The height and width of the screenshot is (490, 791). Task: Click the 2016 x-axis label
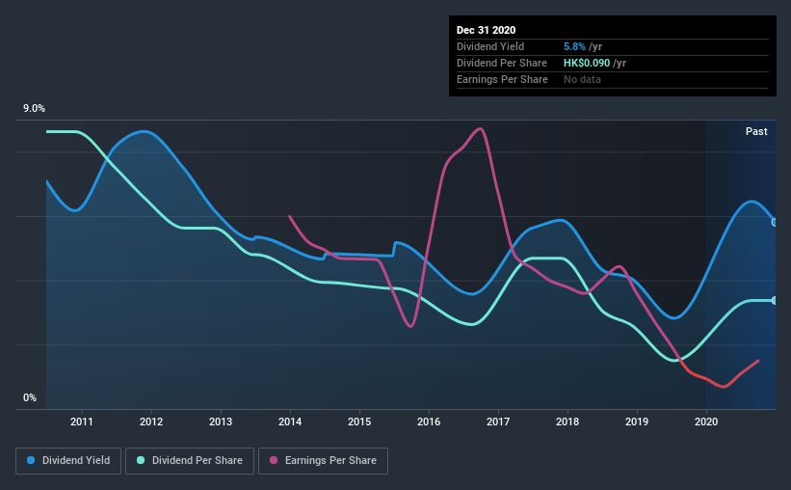click(x=429, y=422)
